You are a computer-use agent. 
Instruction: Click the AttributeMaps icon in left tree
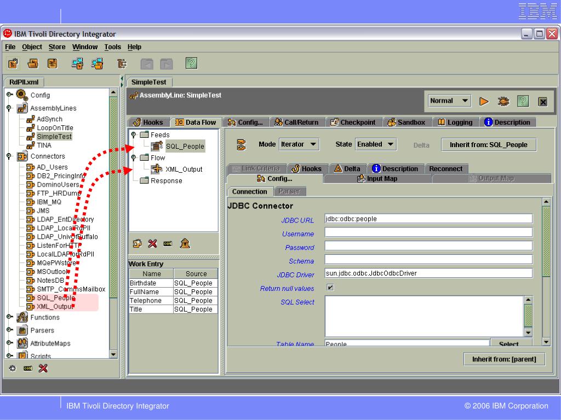click(22, 343)
